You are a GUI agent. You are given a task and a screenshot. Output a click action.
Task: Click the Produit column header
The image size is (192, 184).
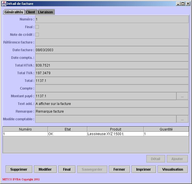click(x=115, y=129)
